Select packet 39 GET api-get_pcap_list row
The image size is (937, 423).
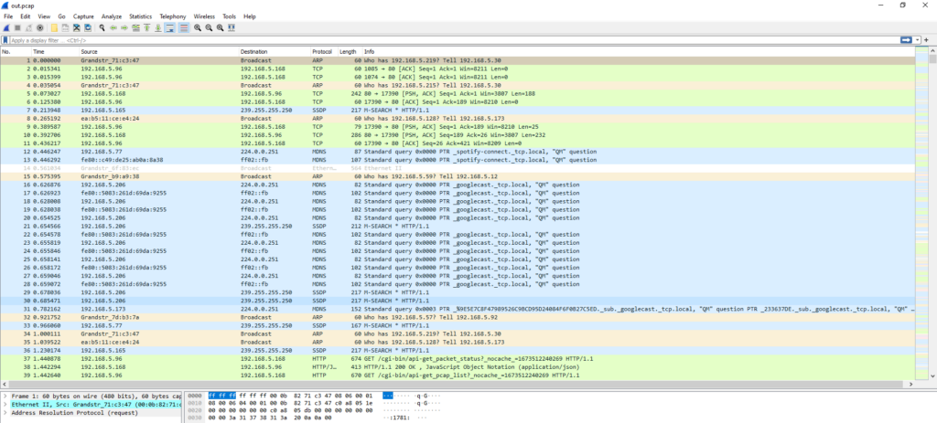[x=458, y=375]
